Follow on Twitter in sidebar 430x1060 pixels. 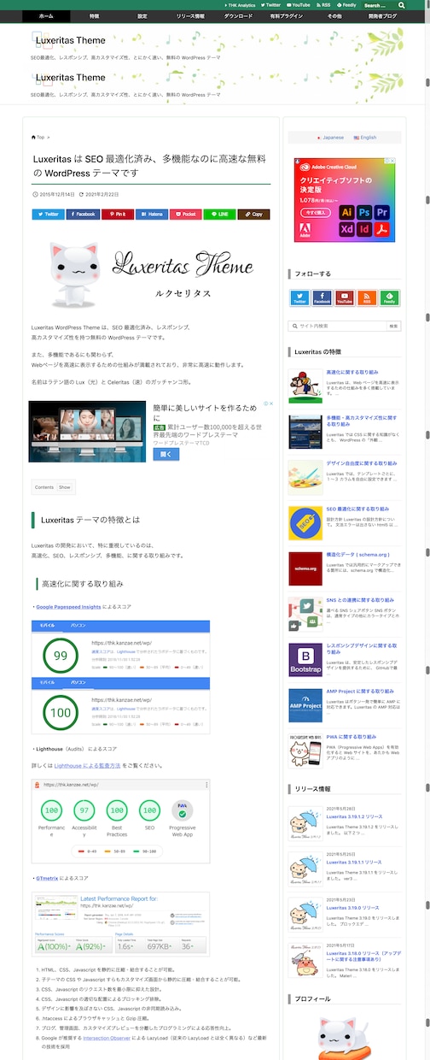tap(300, 298)
